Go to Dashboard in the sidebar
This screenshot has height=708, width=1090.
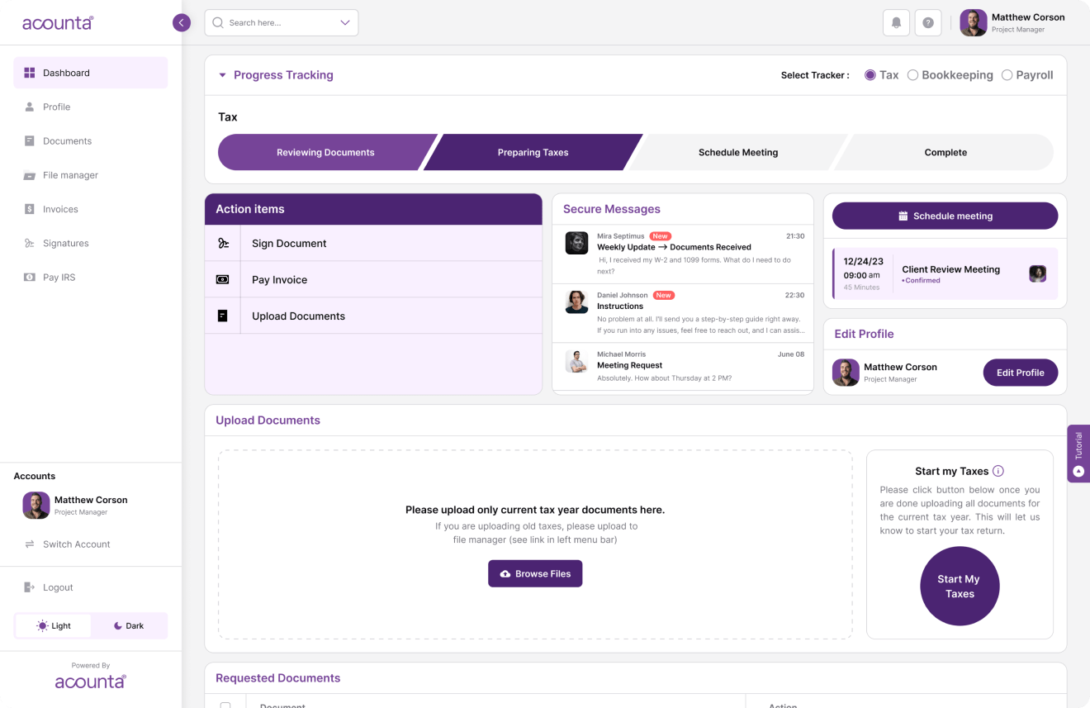click(91, 73)
